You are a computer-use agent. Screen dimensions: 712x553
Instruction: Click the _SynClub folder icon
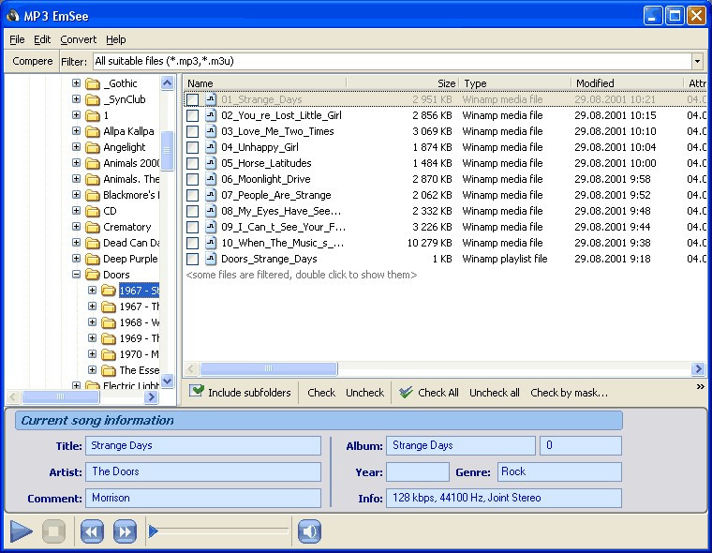pos(93,99)
